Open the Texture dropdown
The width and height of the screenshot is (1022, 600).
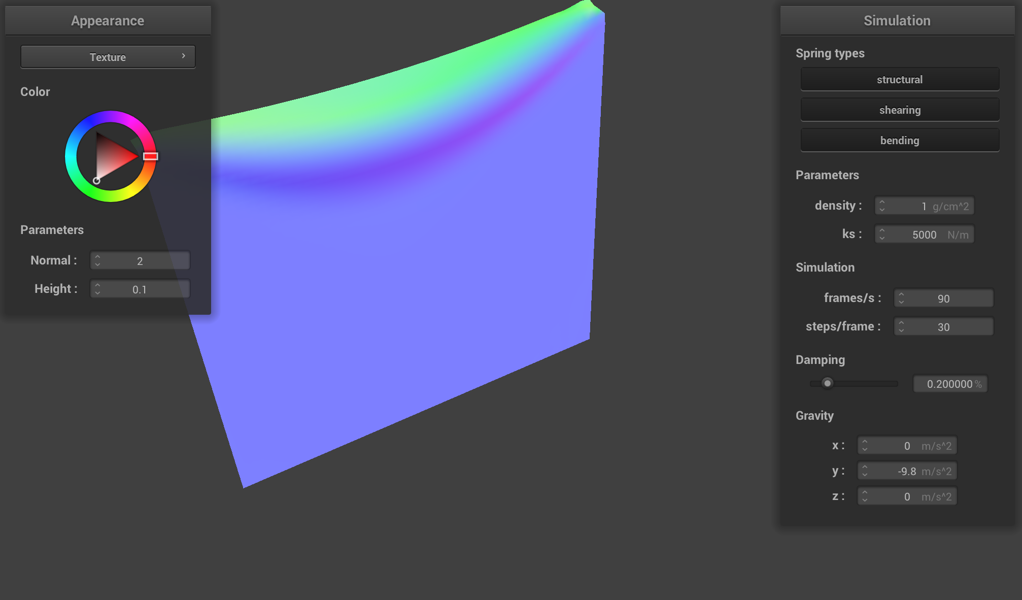click(108, 57)
